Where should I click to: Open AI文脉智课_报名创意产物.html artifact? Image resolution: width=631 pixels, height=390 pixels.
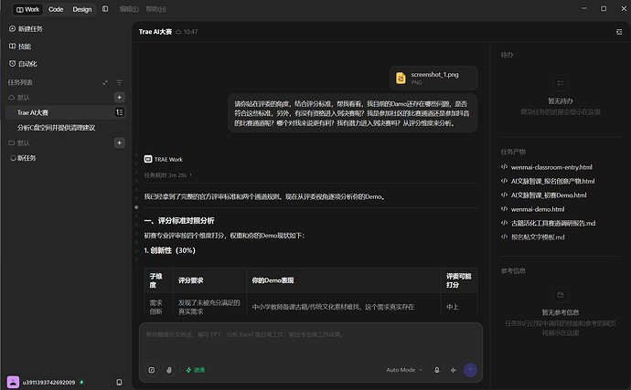tap(548, 182)
